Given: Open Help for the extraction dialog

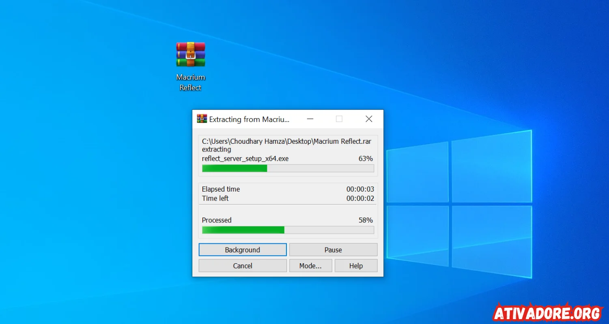Looking at the screenshot, I should (x=356, y=266).
